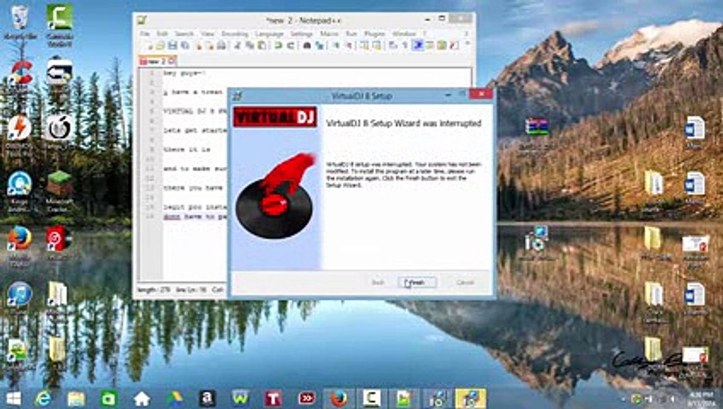Click the Windows Start button
Viewport: 723px width, 409px height.
(x=13, y=398)
